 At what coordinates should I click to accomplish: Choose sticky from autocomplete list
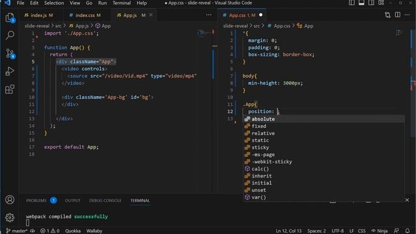324,148
